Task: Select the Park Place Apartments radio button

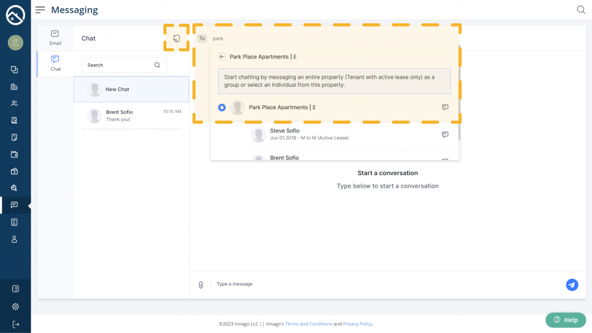Action: (222, 108)
